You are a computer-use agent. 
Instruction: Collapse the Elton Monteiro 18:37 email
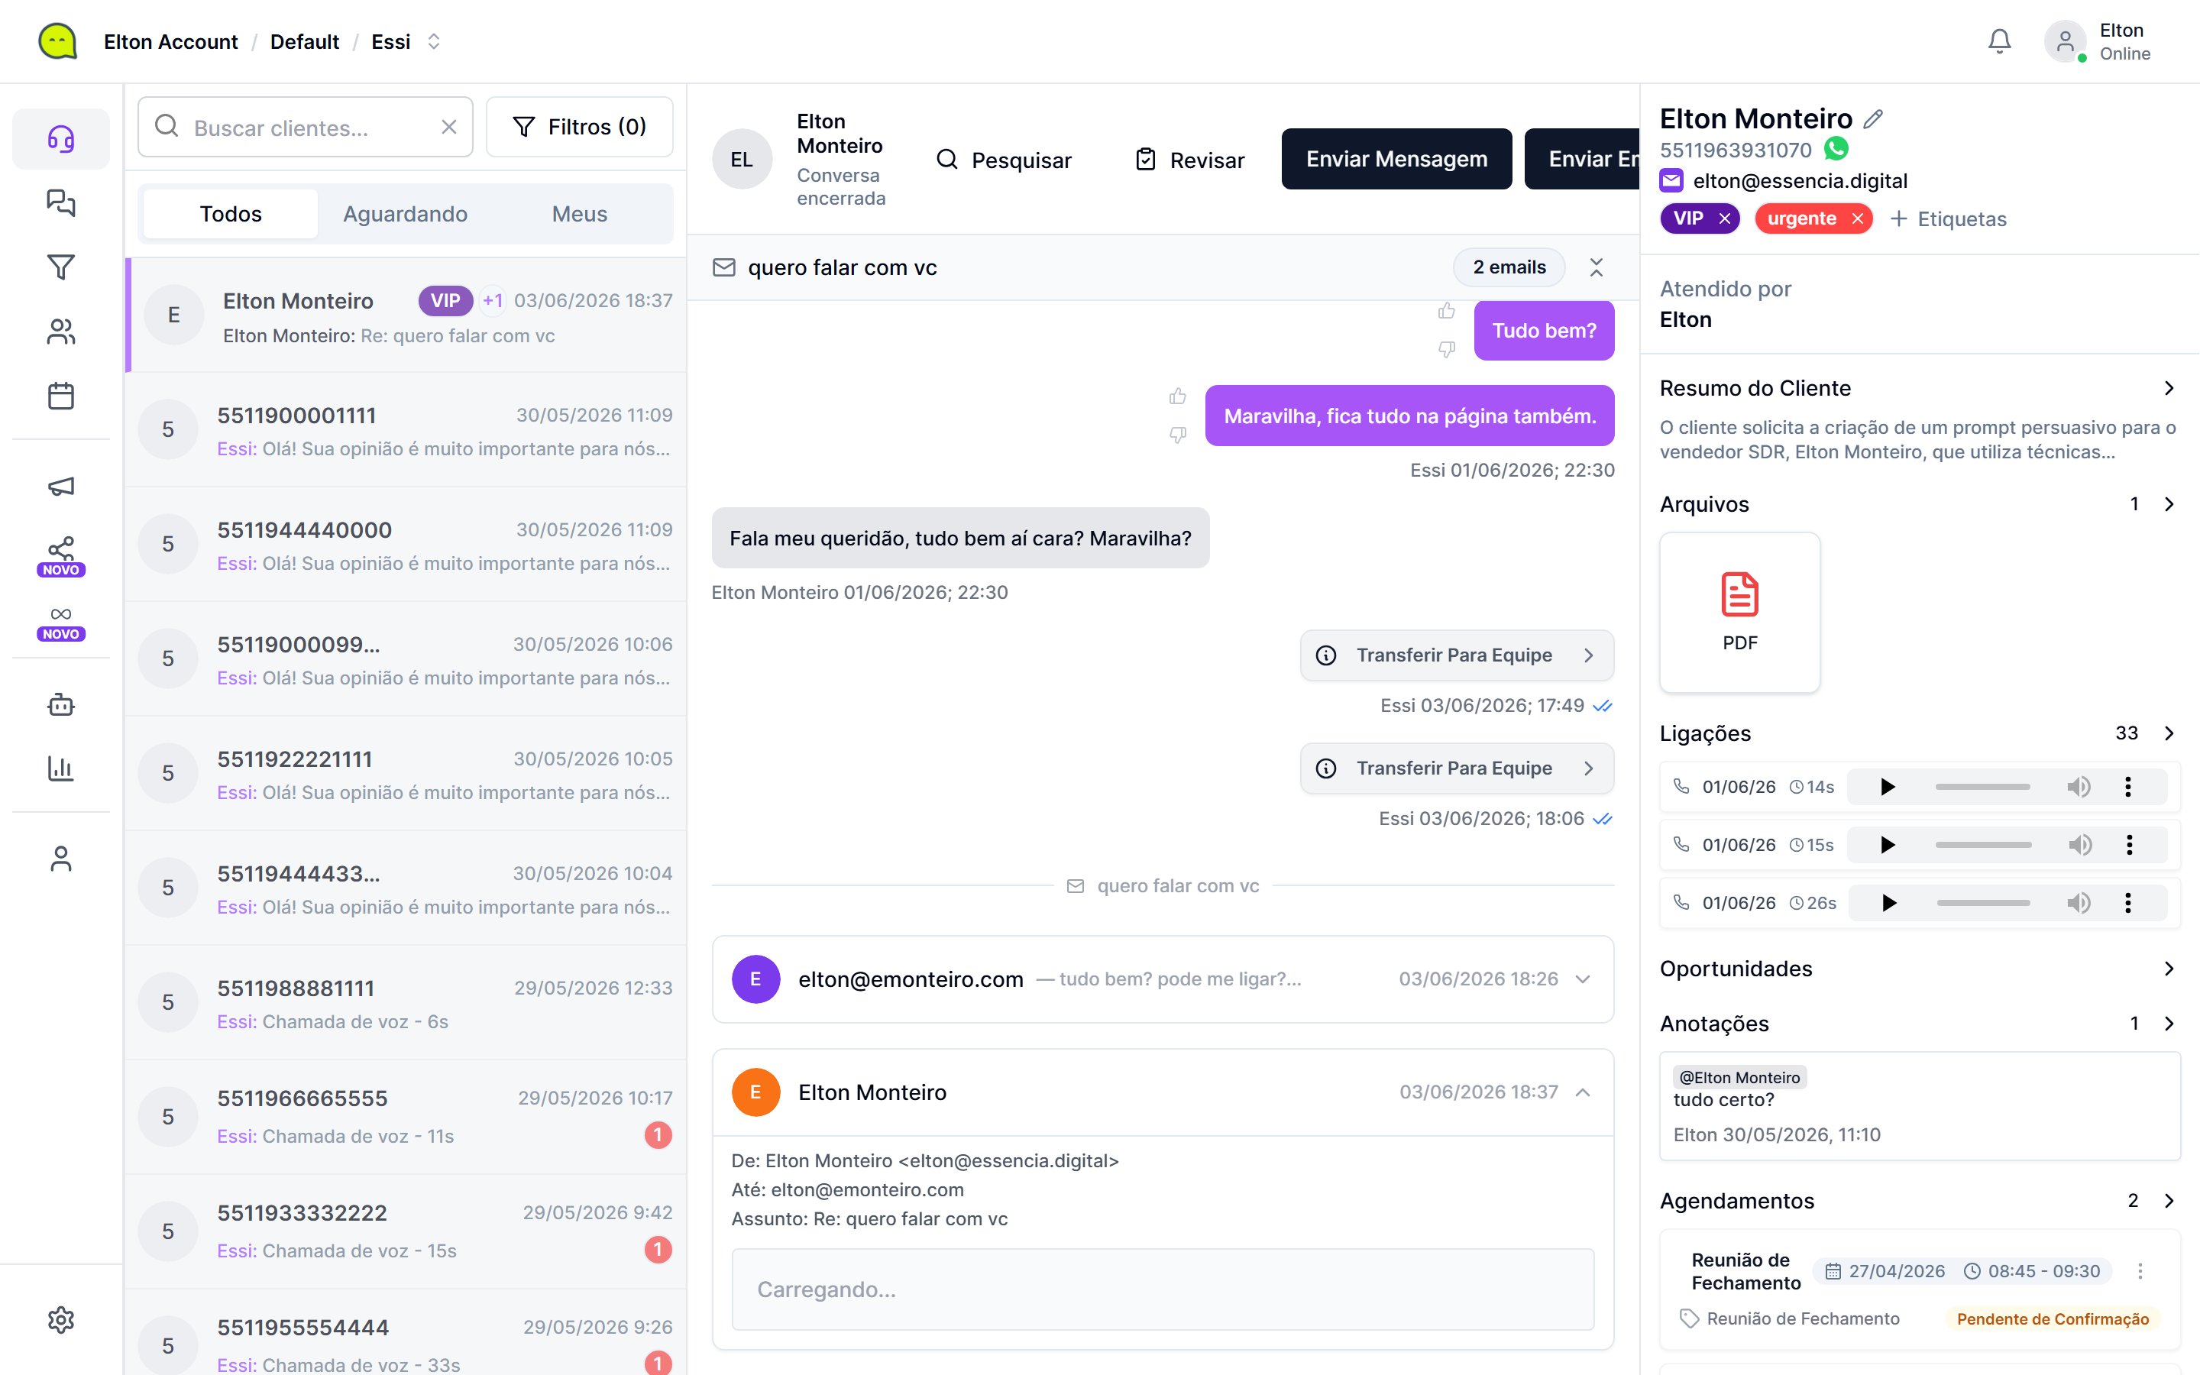tap(1583, 1092)
